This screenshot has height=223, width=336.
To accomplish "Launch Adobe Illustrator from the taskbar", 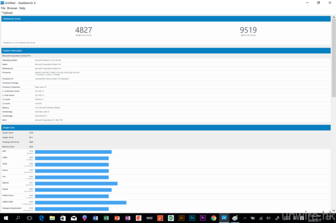I will click(x=182, y=218).
